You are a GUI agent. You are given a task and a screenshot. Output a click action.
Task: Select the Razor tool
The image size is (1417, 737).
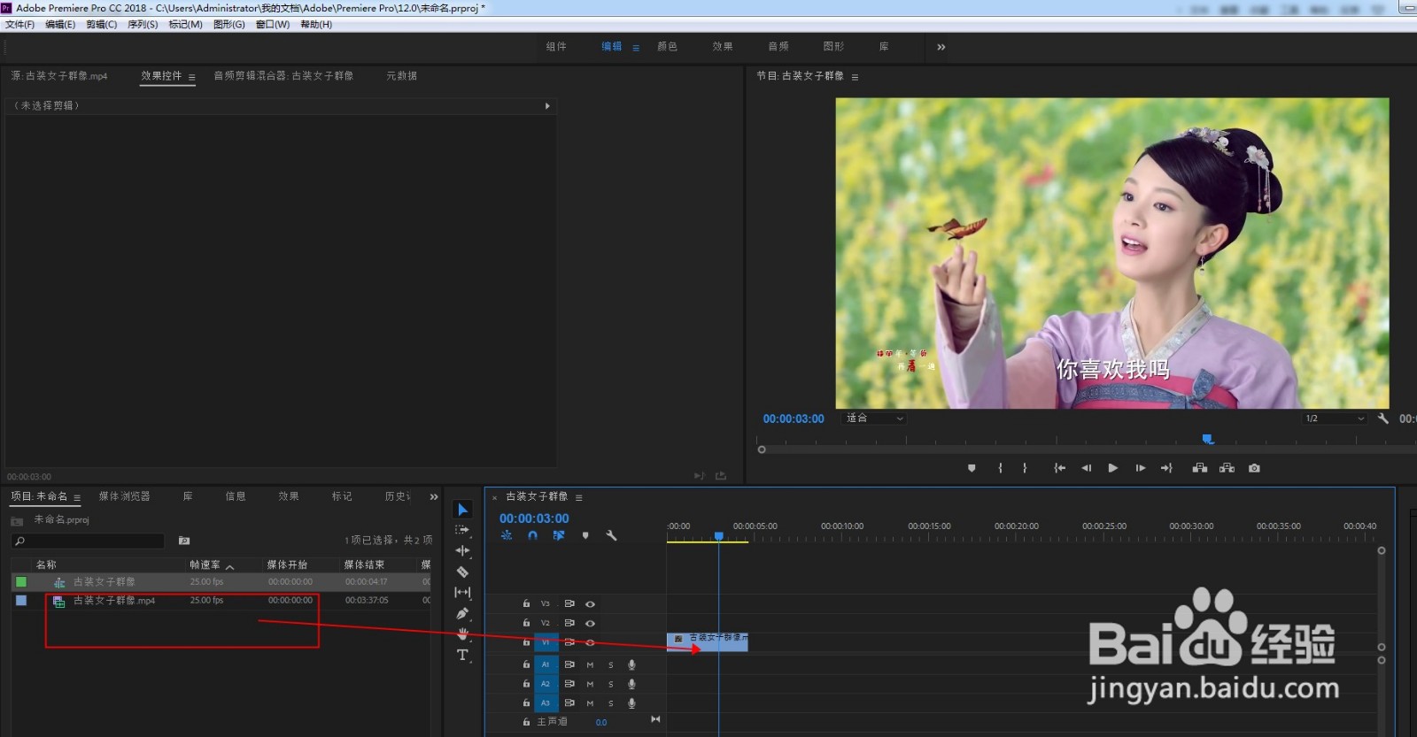462,572
